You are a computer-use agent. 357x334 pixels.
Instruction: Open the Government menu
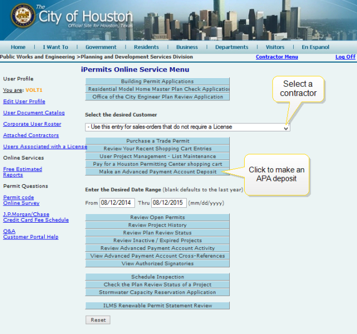(x=101, y=47)
